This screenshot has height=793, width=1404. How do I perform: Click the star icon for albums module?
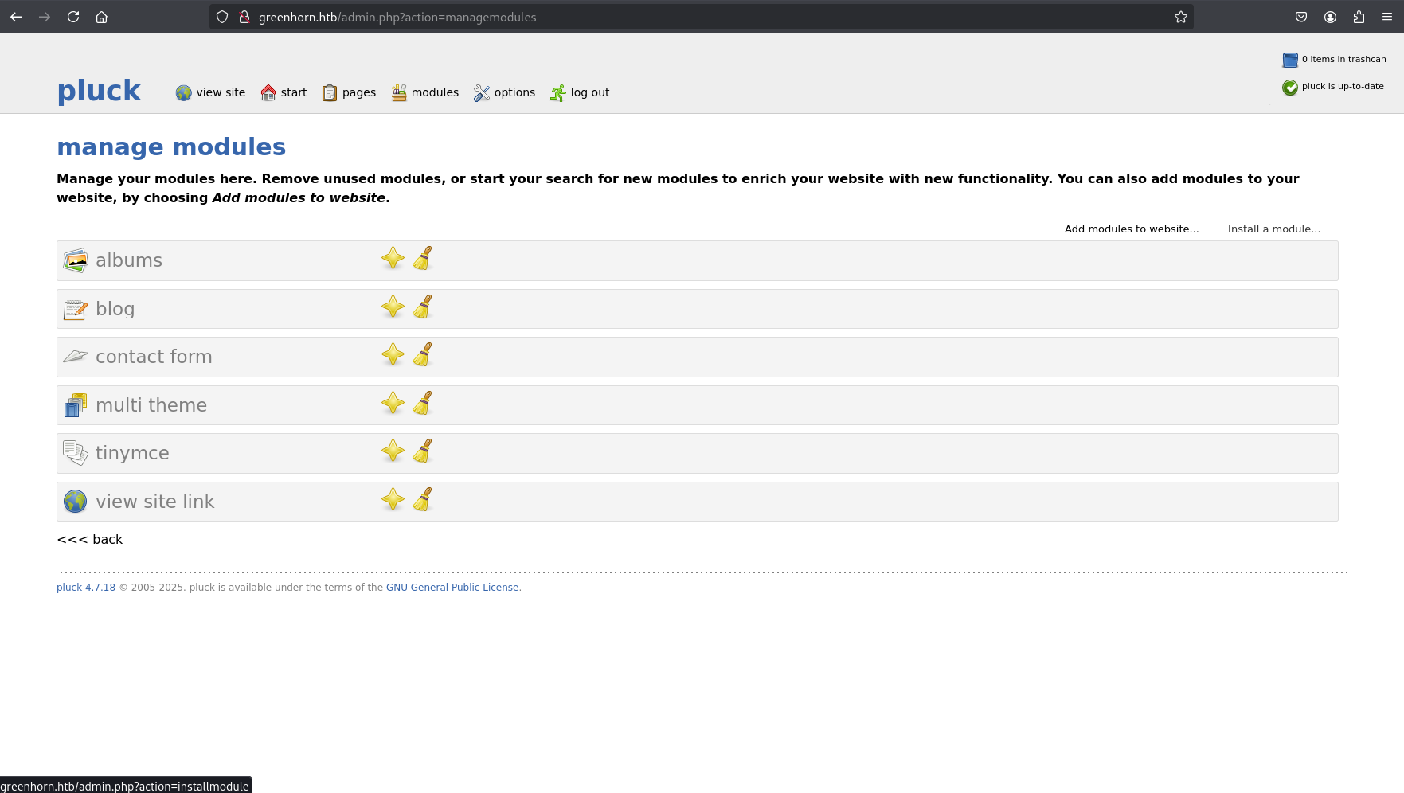(x=393, y=259)
